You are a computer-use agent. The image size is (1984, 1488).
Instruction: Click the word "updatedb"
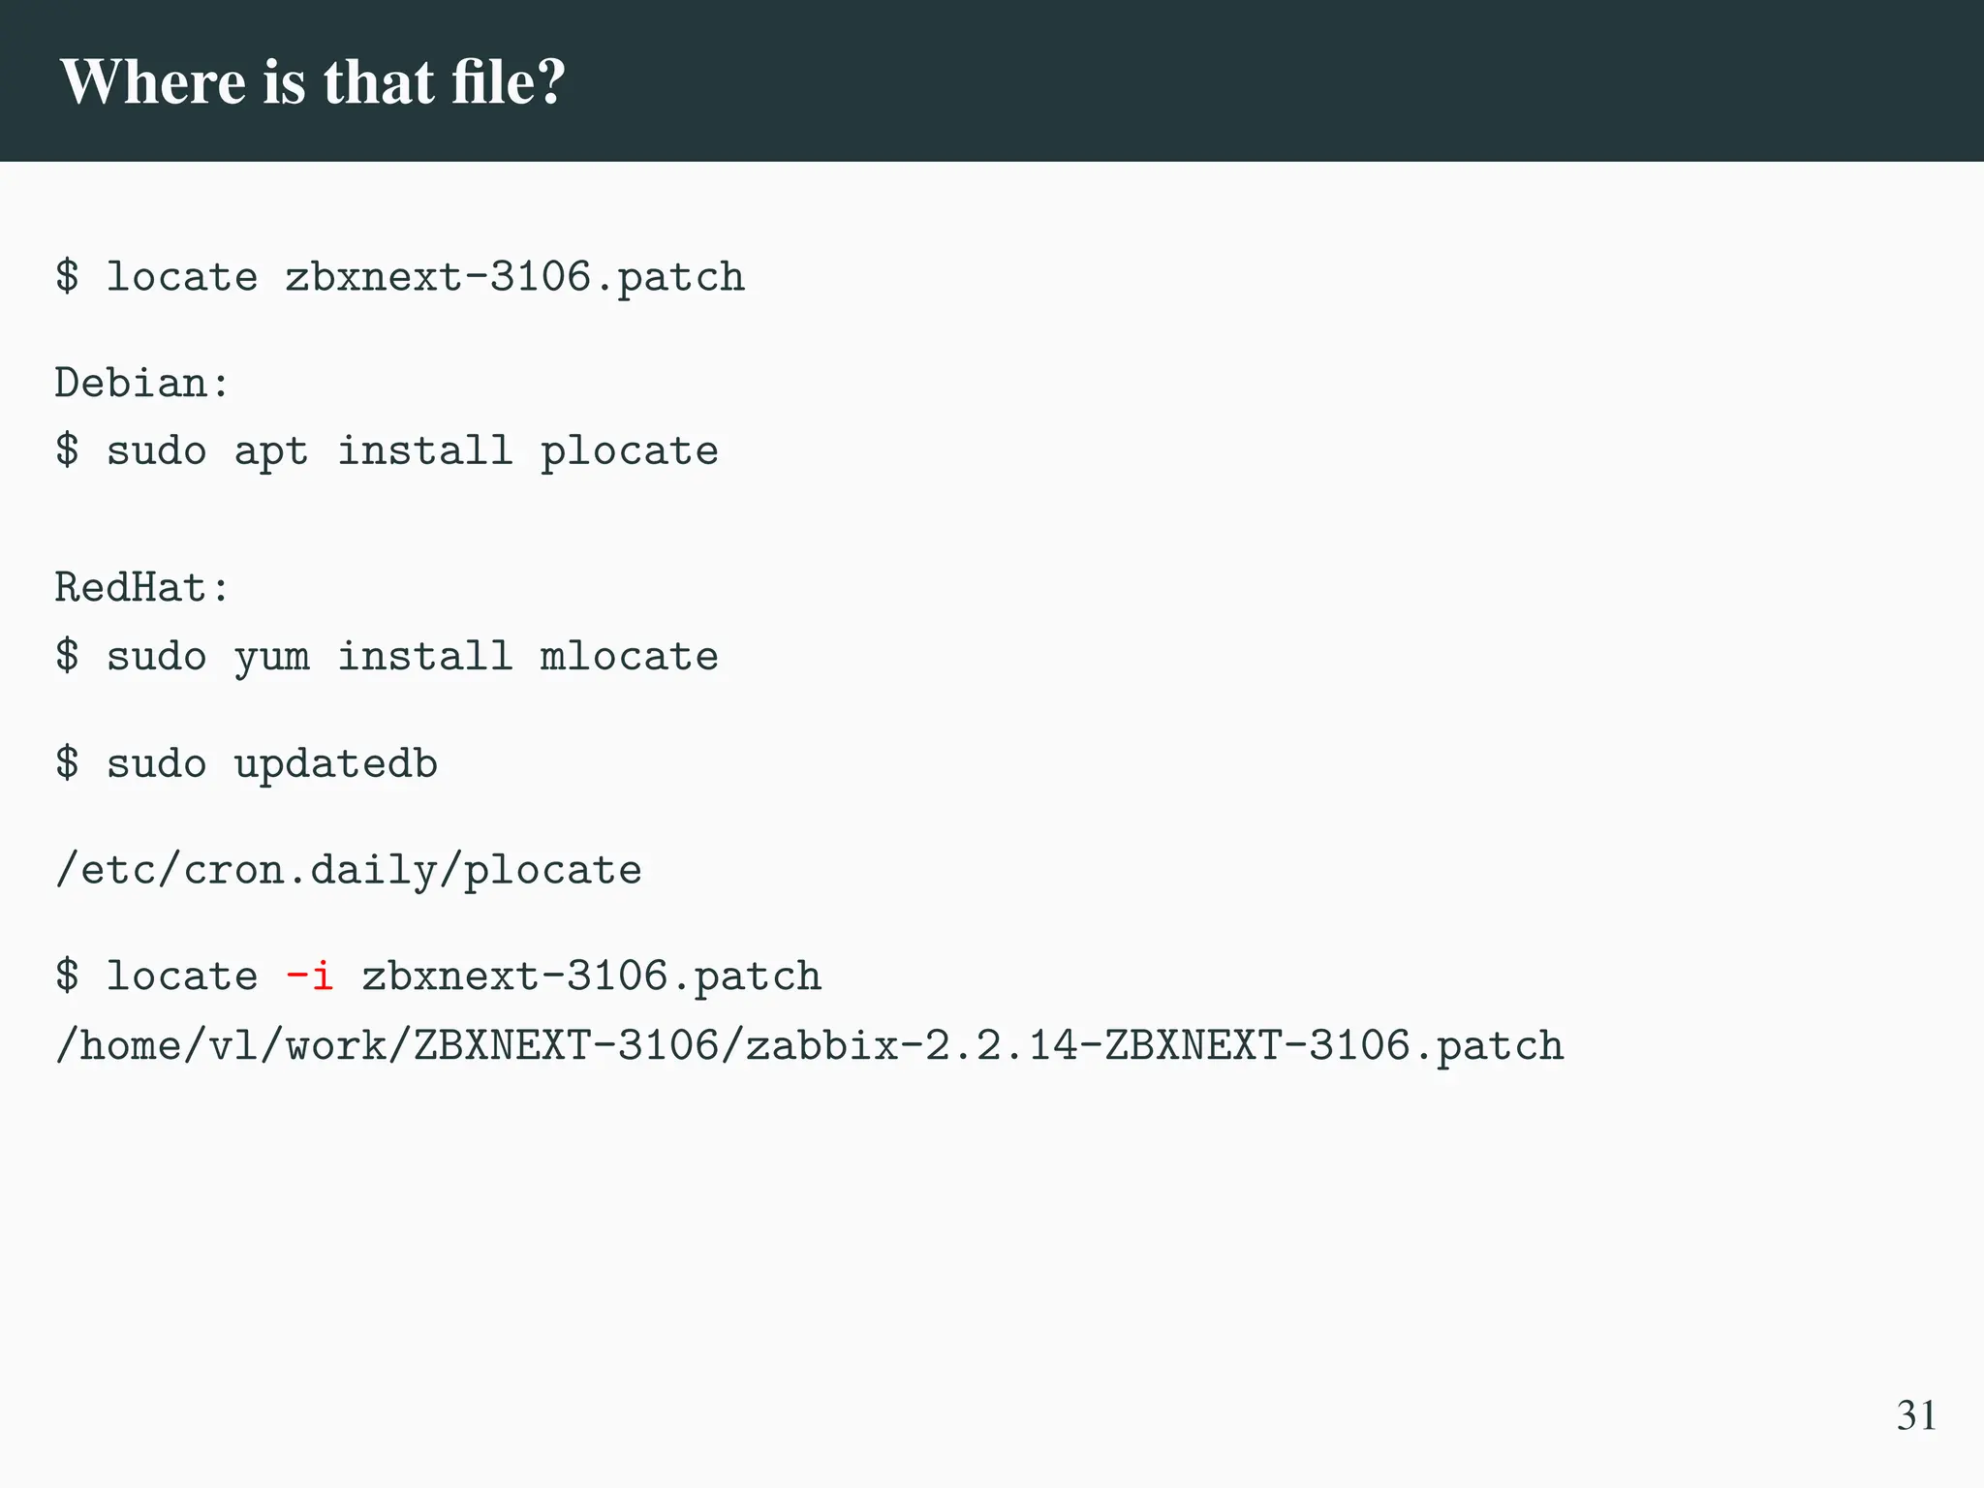point(335,763)
